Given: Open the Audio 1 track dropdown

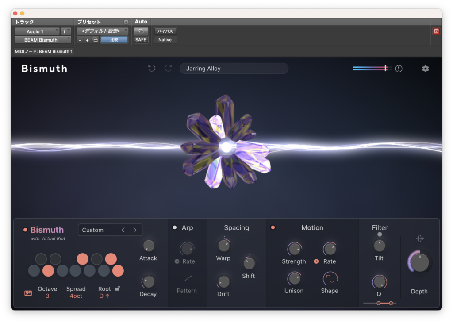Looking at the screenshot, I should click(37, 31).
